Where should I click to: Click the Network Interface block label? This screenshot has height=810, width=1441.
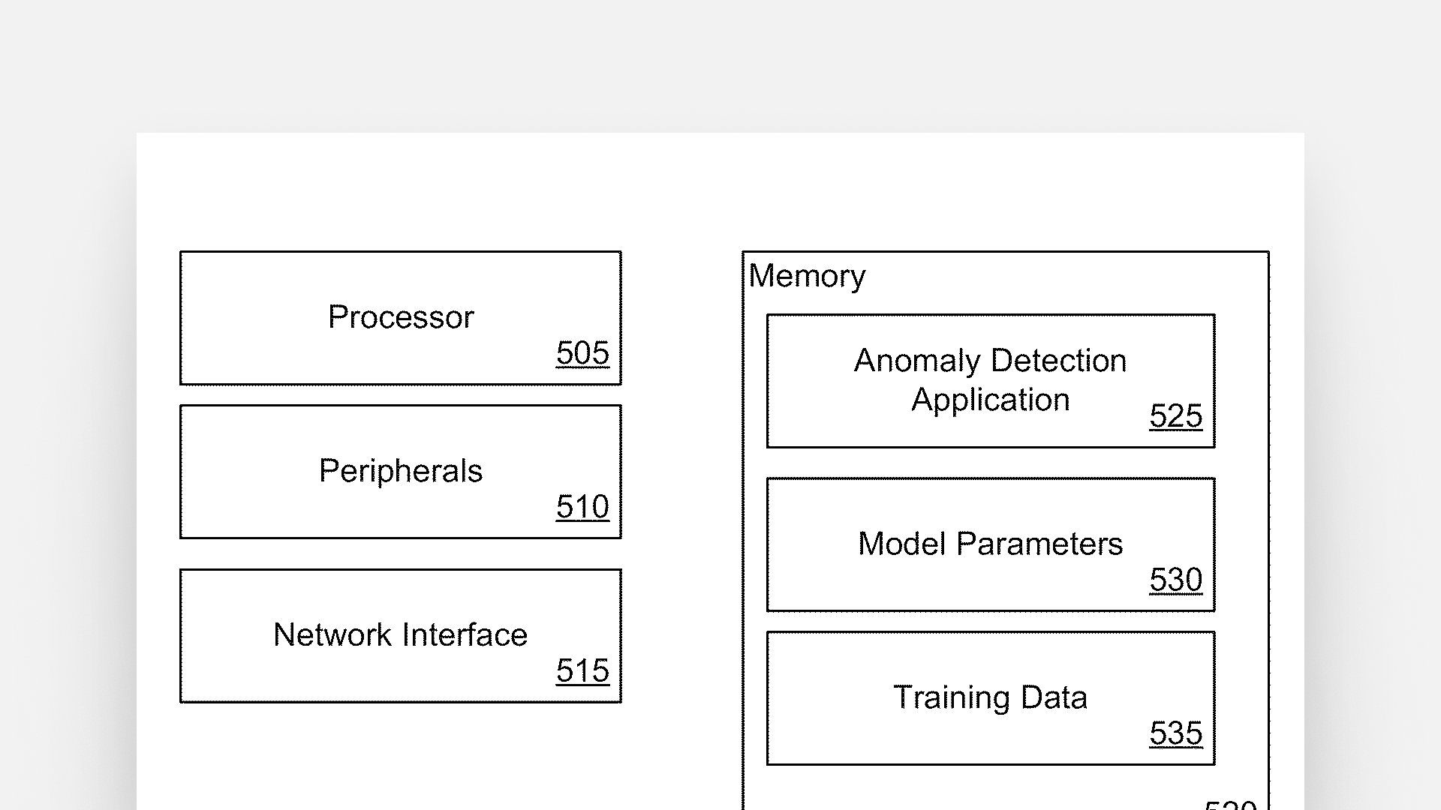[x=400, y=635]
